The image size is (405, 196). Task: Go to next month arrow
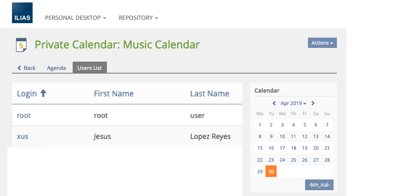[x=313, y=103]
